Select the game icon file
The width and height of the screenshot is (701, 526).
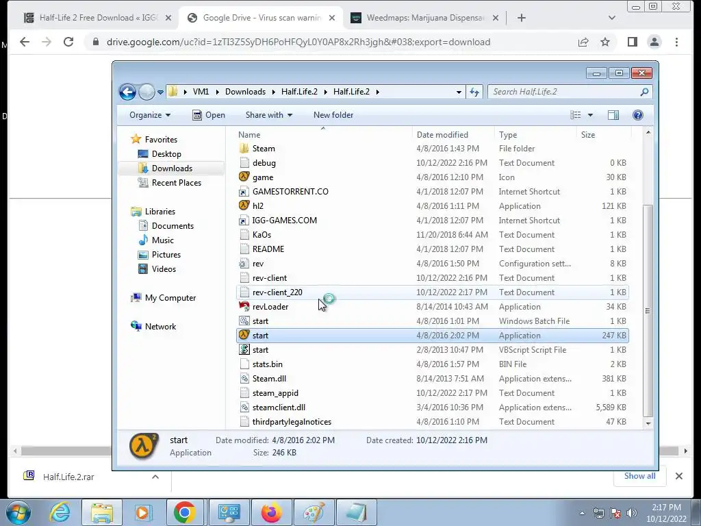244,177
